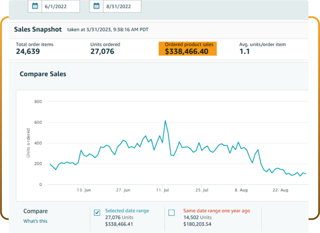This screenshot has width=320, height=233.
Task: Select the Total order items value 24,639
Action: (x=28, y=51)
